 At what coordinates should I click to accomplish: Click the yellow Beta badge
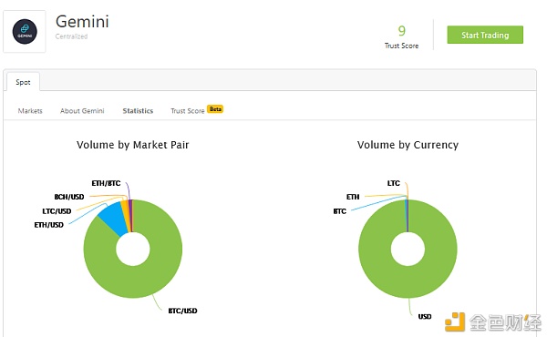coord(215,109)
